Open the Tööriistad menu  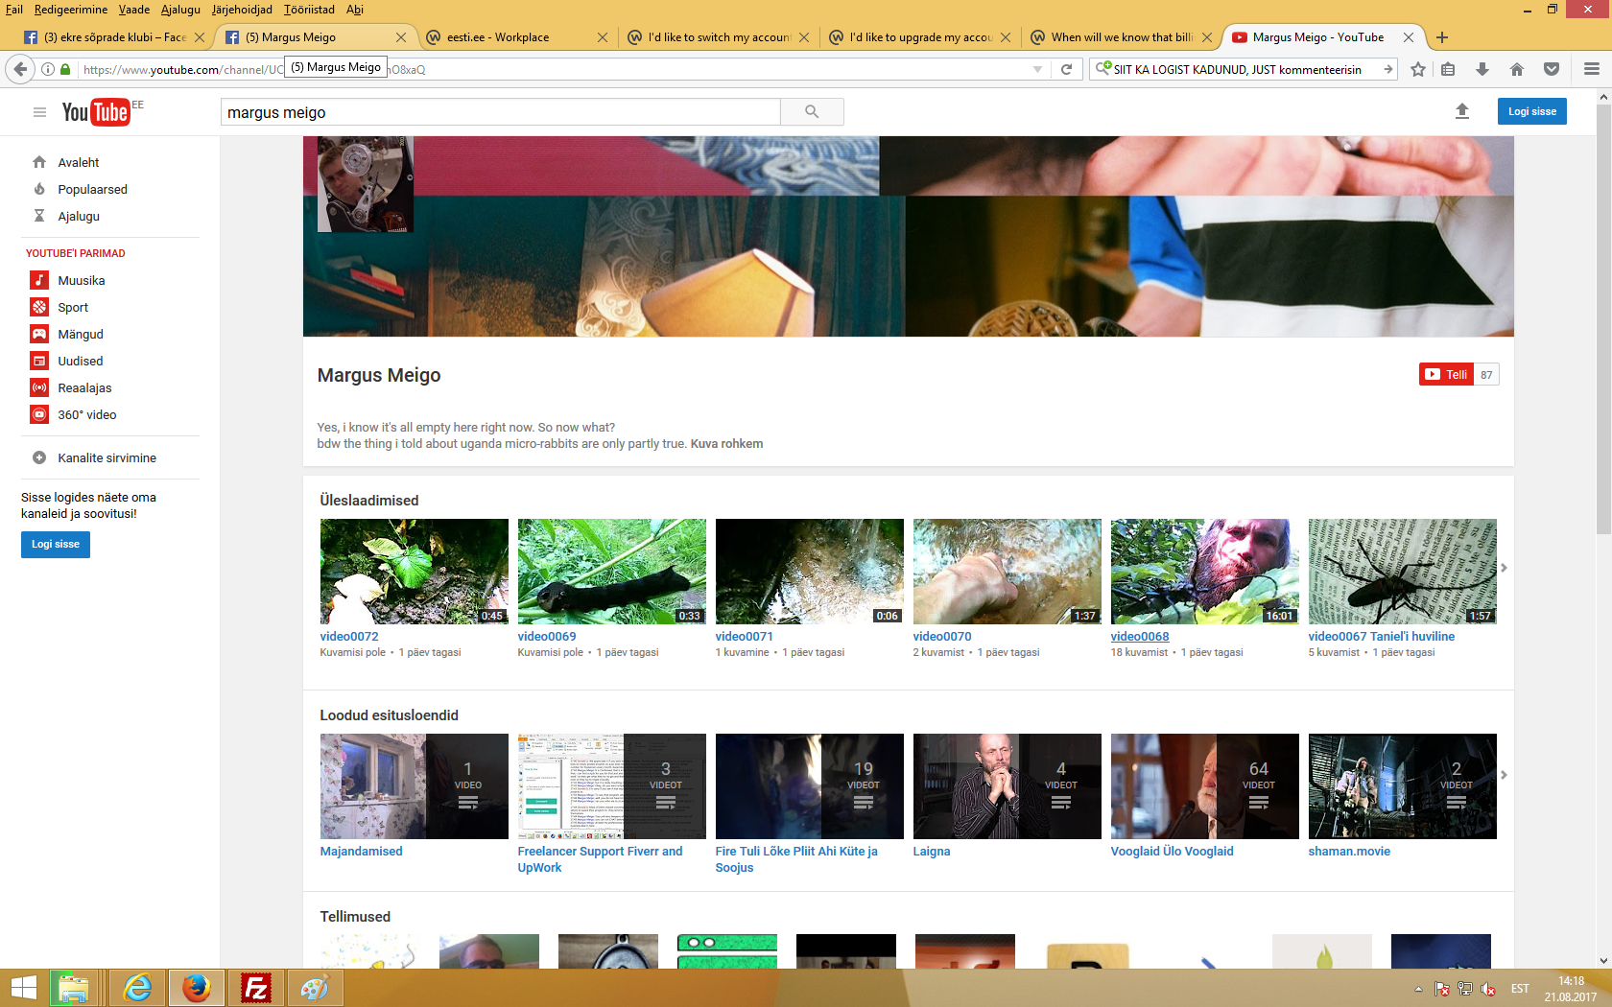[x=309, y=10]
